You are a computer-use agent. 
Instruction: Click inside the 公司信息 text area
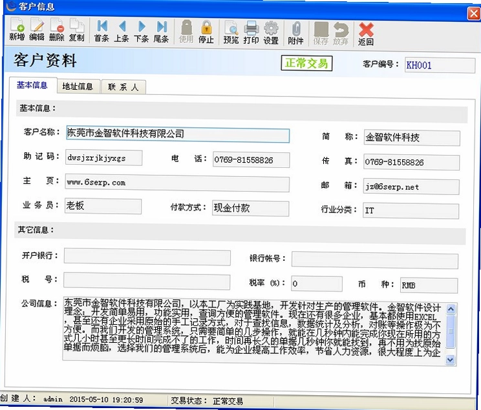[253, 330]
